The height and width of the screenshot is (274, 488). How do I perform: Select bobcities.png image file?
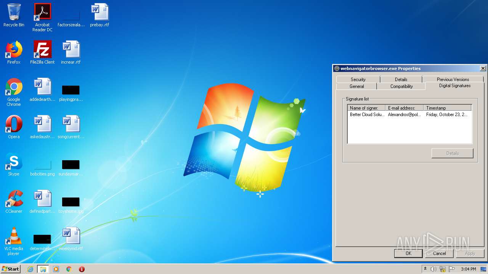point(42,167)
